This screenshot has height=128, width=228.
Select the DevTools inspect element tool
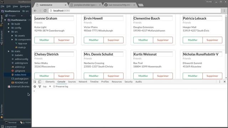tap(35, 82)
